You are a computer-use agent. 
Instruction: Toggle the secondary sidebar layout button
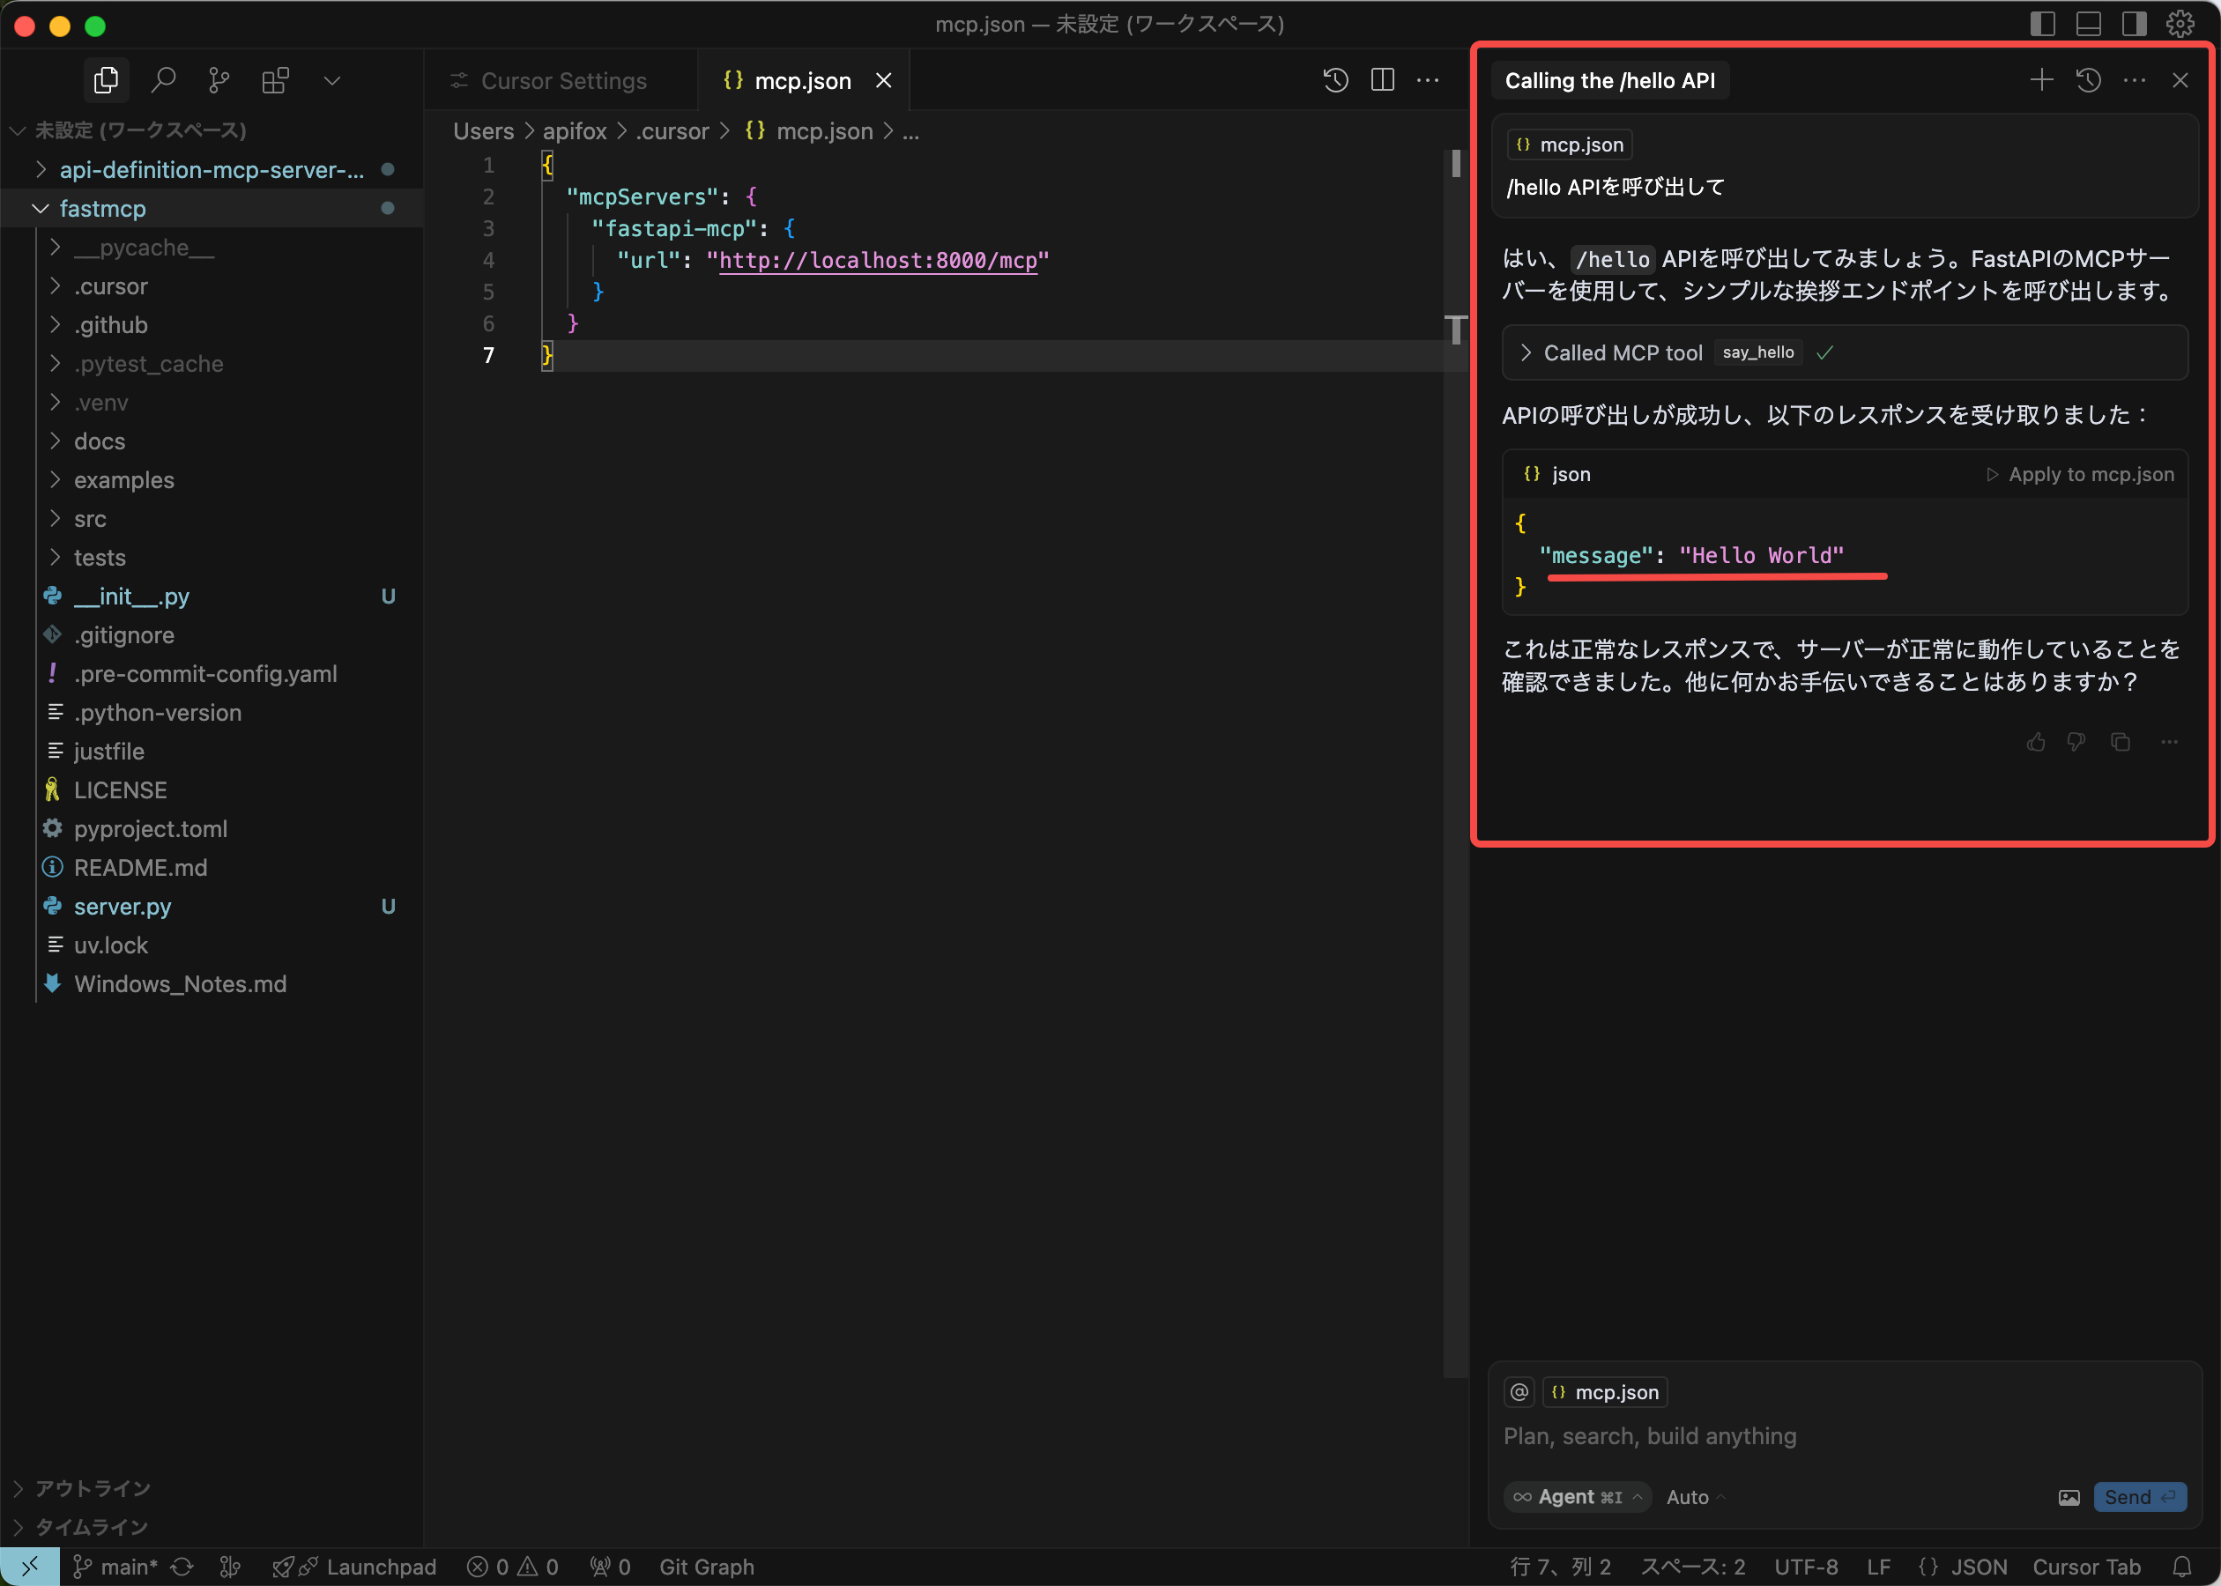pos(2134,24)
